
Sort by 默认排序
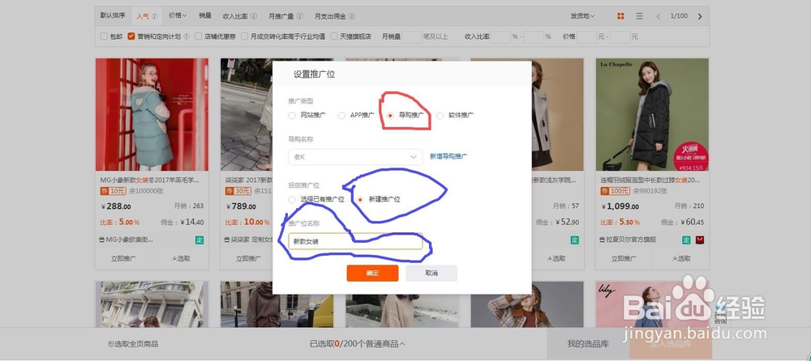(x=113, y=15)
